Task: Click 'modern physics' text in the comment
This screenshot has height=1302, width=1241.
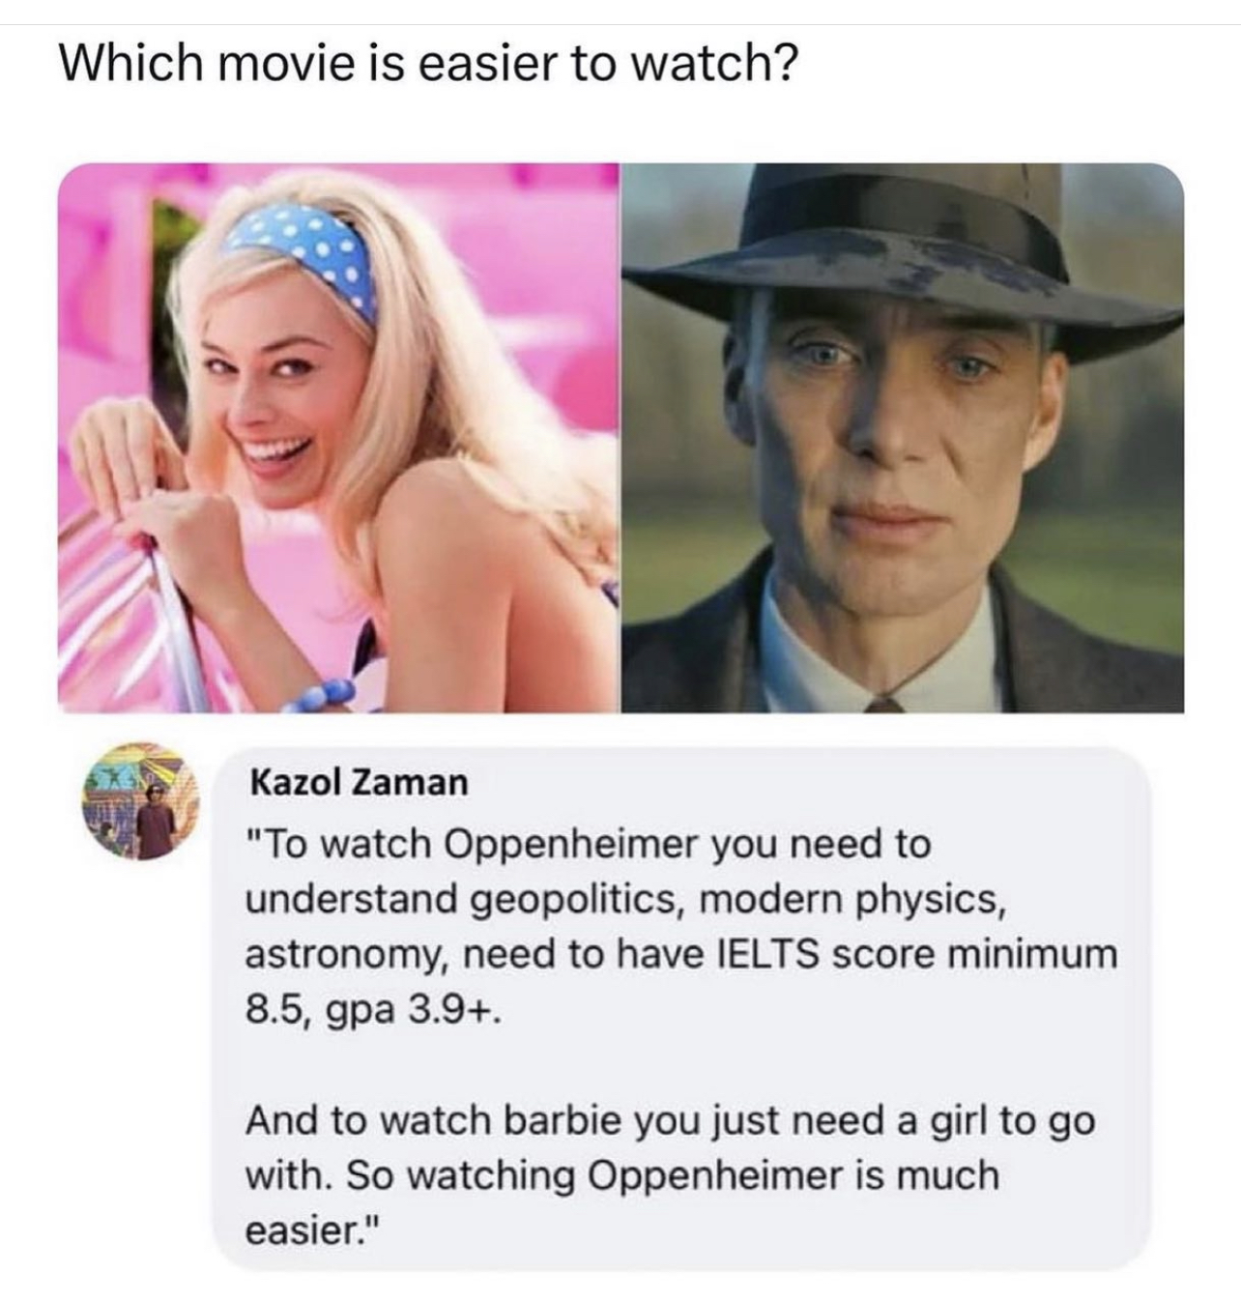Action: coord(847,900)
